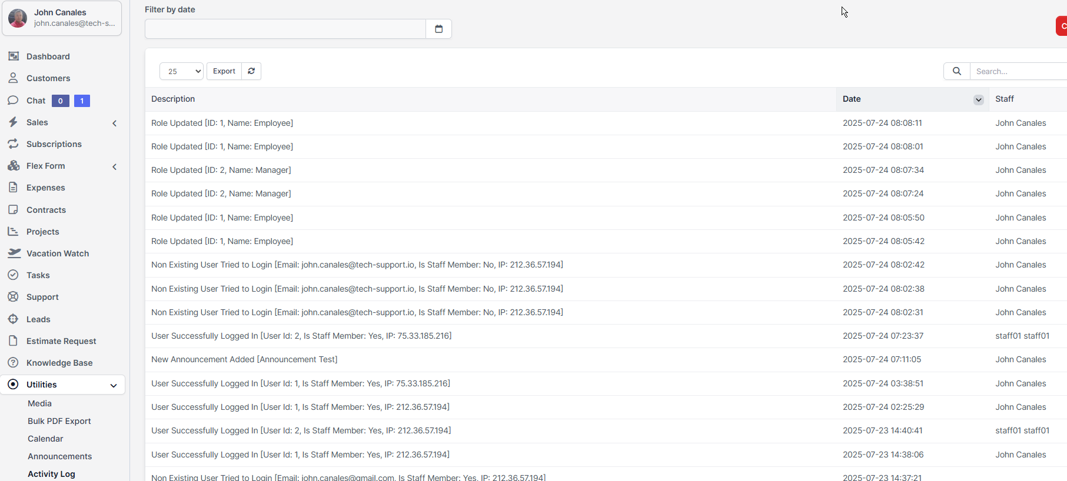The width and height of the screenshot is (1067, 481).
Task: Click John Canales profile avatar
Action: click(18, 18)
